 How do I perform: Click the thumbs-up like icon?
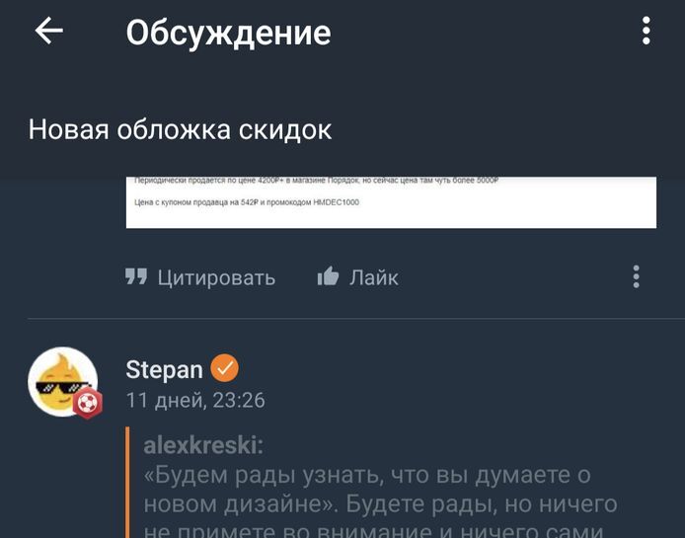[328, 275]
